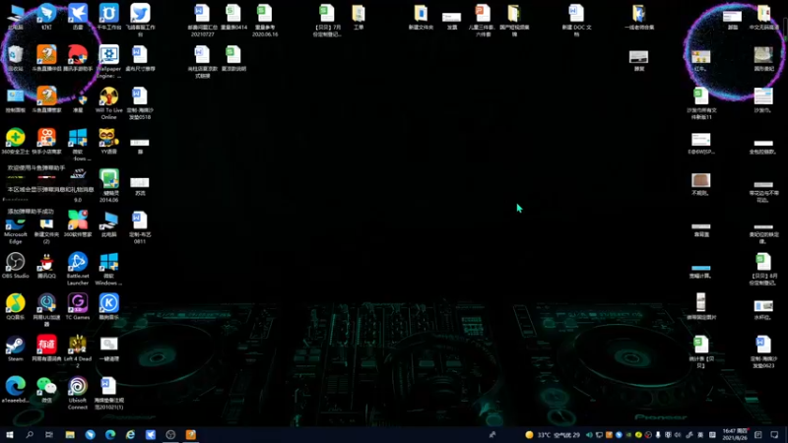
Task: Launch Steam from the desktop
Action: (16, 348)
